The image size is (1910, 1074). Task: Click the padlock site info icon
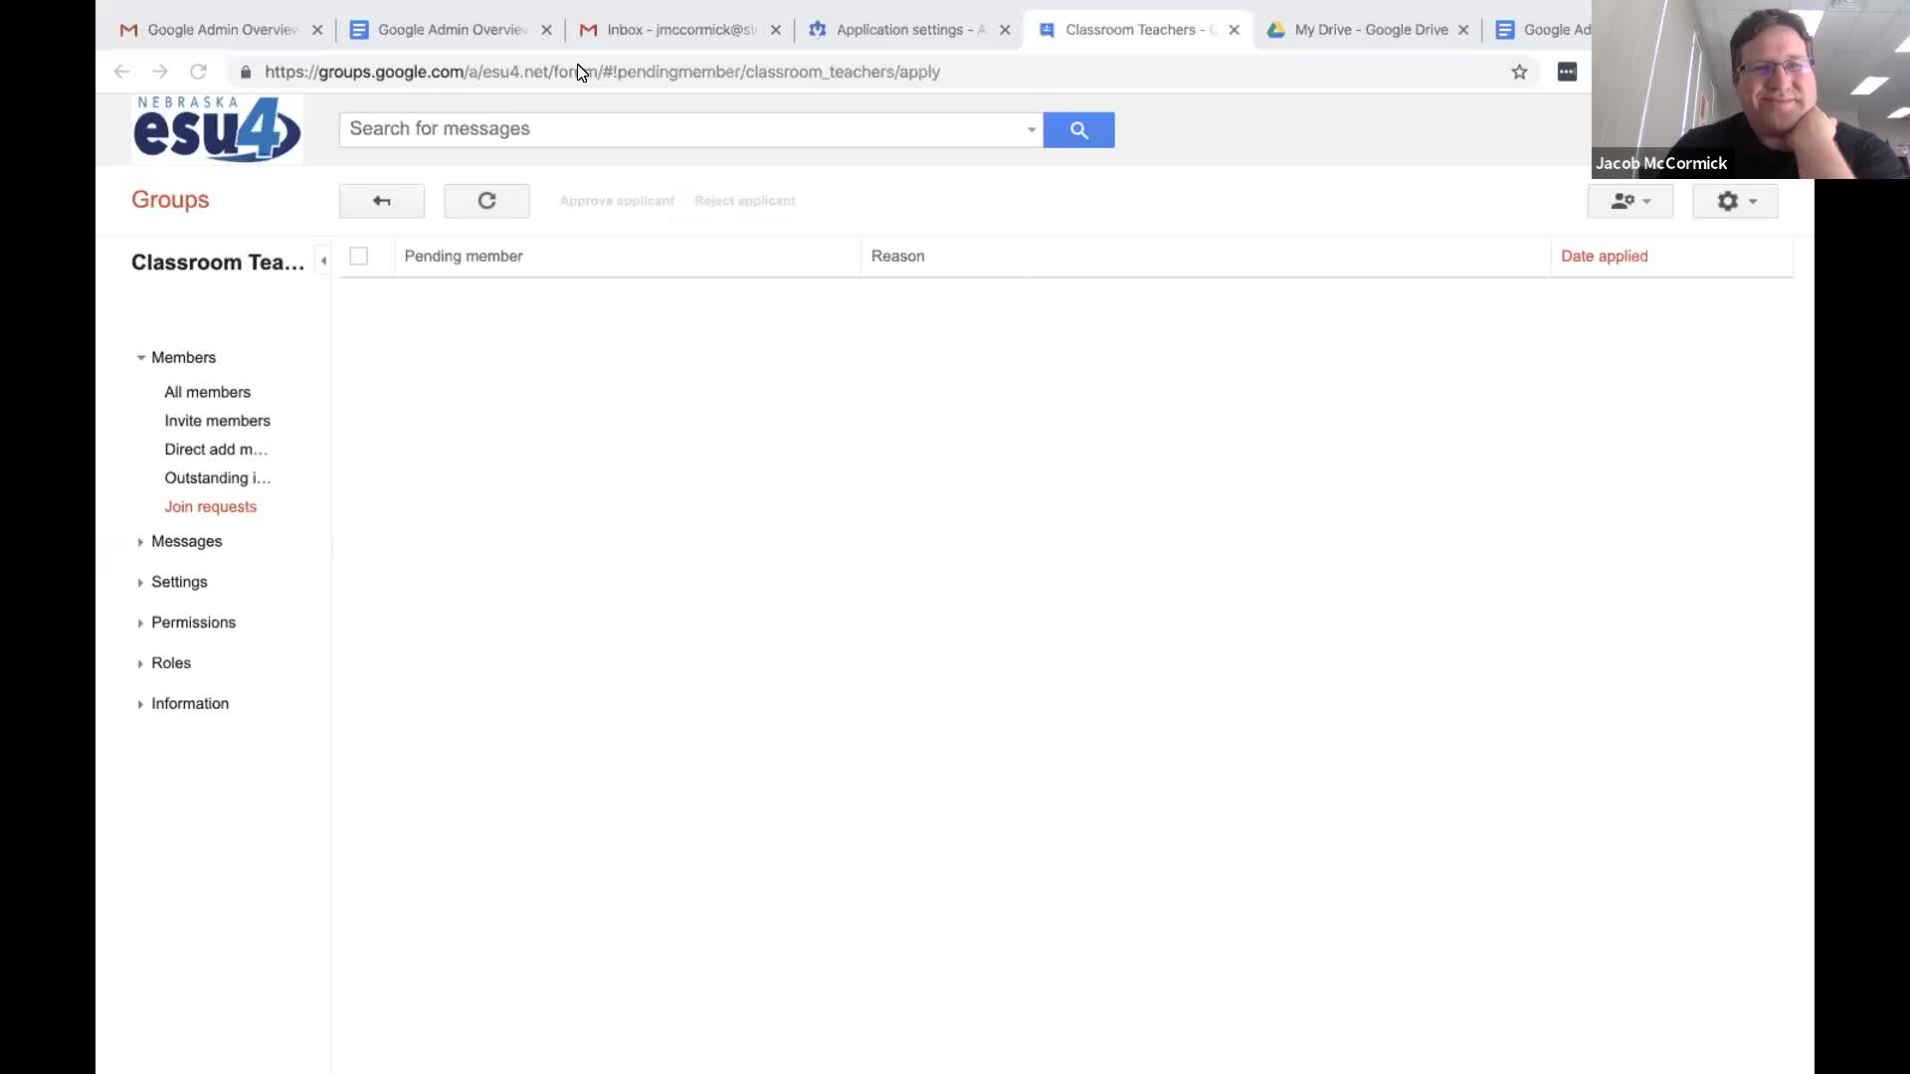tap(246, 72)
